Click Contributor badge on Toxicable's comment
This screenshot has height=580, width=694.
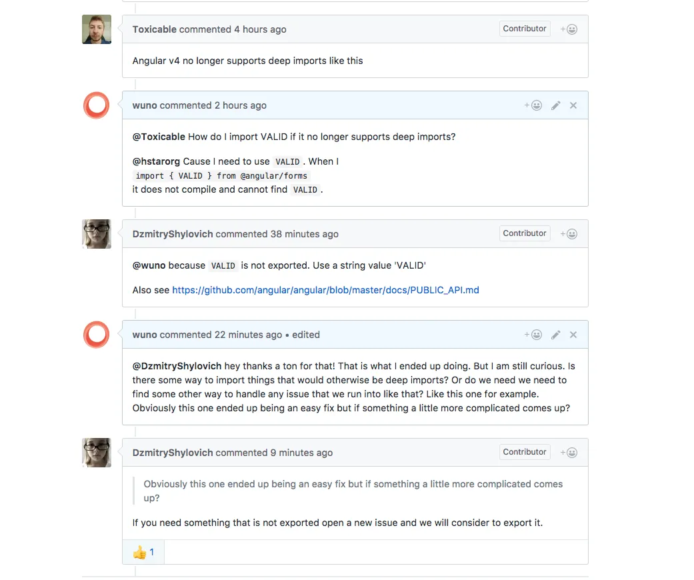525,29
